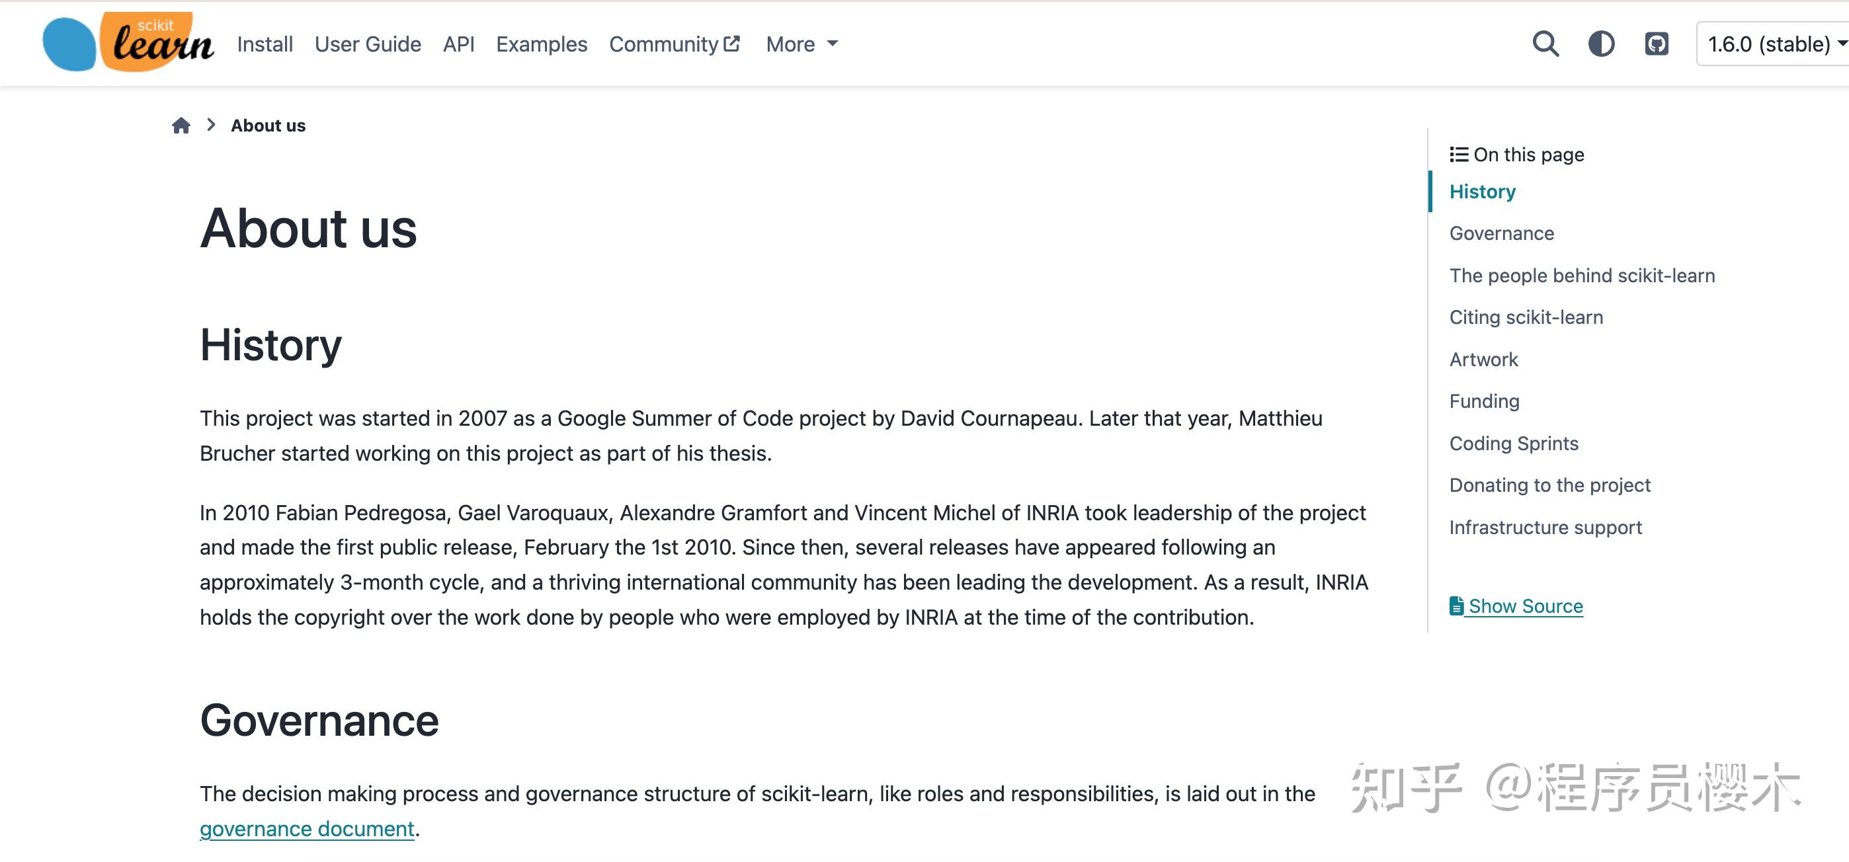This screenshot has height=862, width=1849.
Task: Click the external link icon beside Community
Action: pos(732,44)
